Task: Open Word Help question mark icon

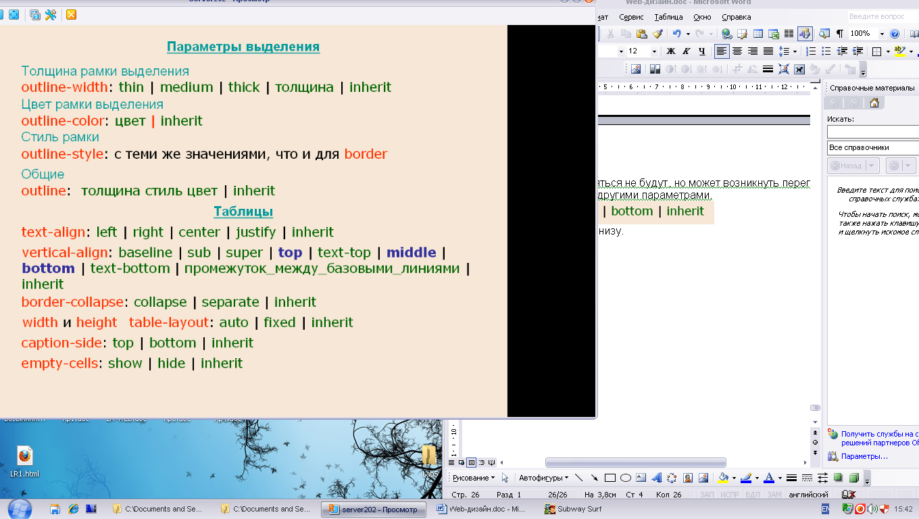Action: pos(895,34)
